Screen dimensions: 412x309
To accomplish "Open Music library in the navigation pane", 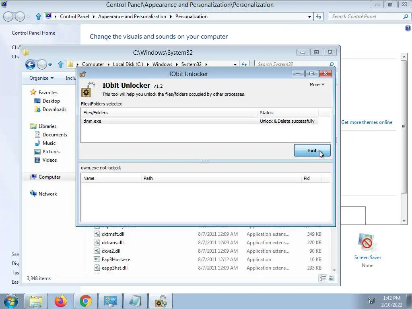I will [49, 143].
